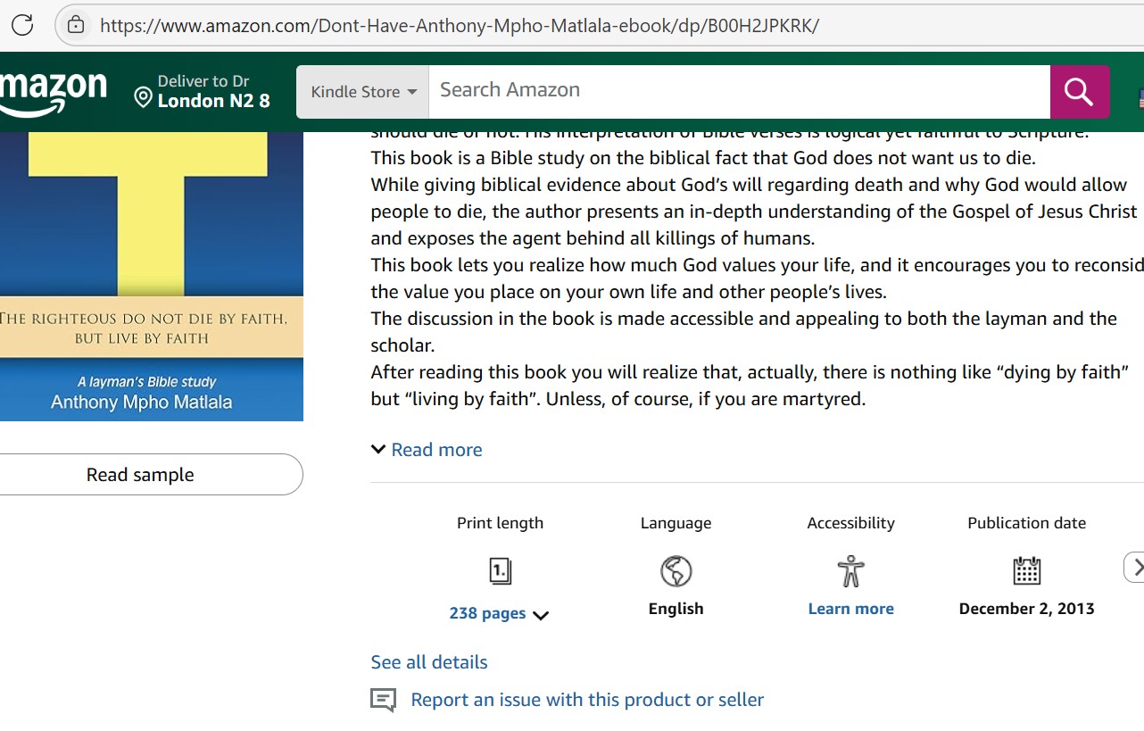Image resolution: width=1144 pixels, height=731 pixels.
Task: Open the Kindle Store search category dropdown
Action: click(x=363, y=92)
